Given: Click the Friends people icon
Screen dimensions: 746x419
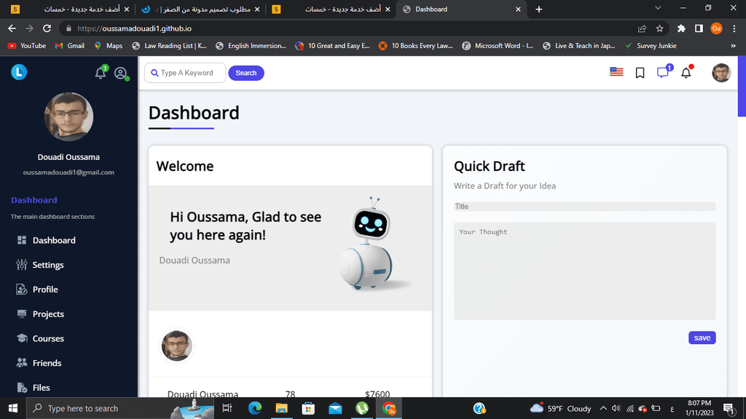Looking at the screenshot, I should pyautogui.click(x=22, y=363).
